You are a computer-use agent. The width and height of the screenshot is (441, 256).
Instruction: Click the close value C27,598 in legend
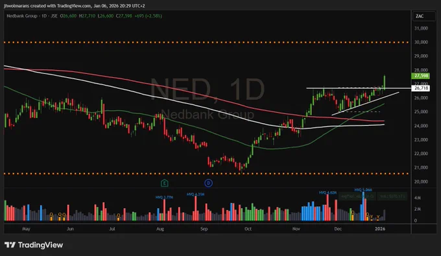(x=124, y=16)
